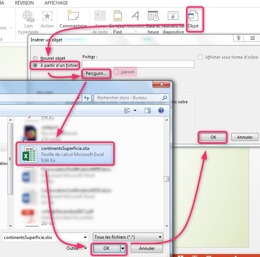Open the Tous les fichiers type dropdown
This screenshot has width=260, height=257.
click(129, 237)
